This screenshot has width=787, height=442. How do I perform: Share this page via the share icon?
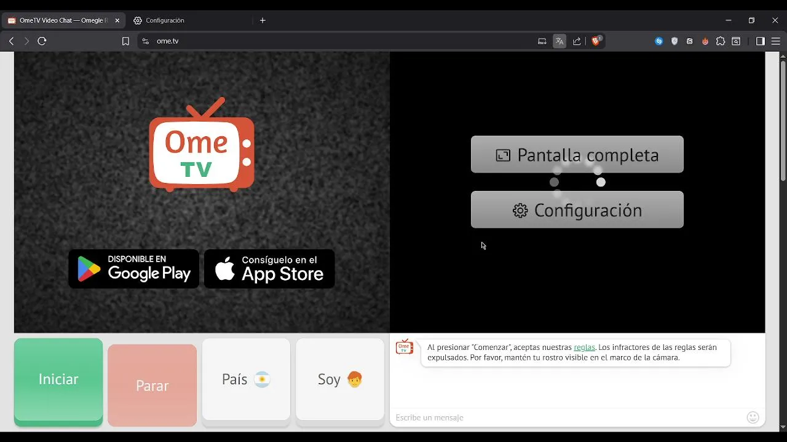(577, 41)
